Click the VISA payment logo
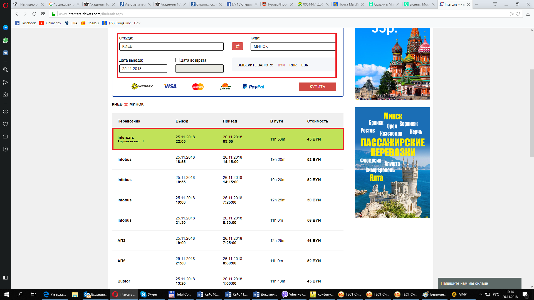 click(x=170, y=86)
